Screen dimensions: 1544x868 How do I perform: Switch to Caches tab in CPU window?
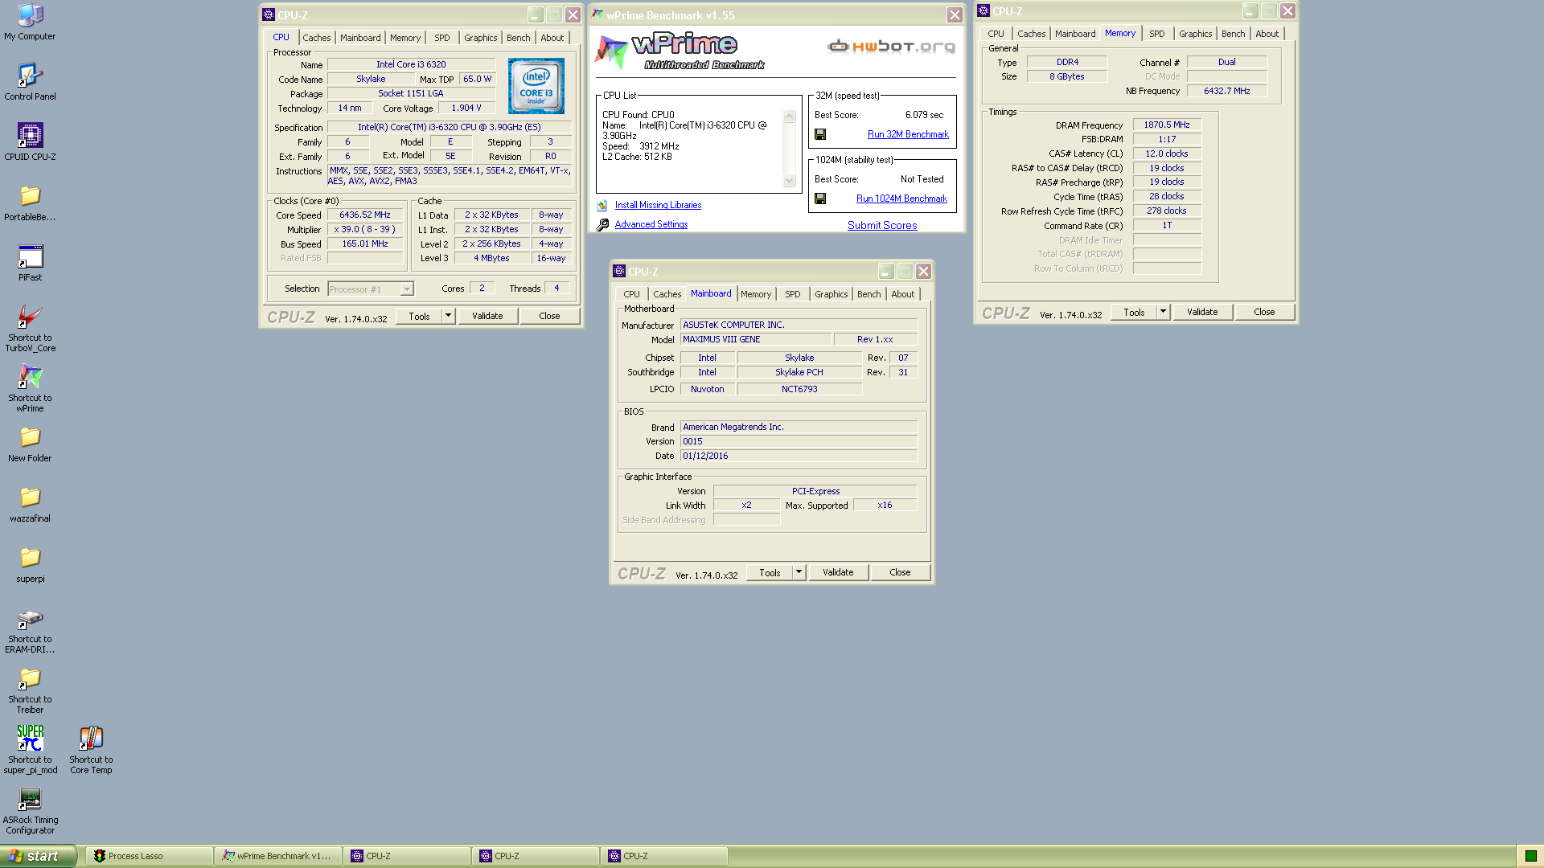tap(317, 38)
